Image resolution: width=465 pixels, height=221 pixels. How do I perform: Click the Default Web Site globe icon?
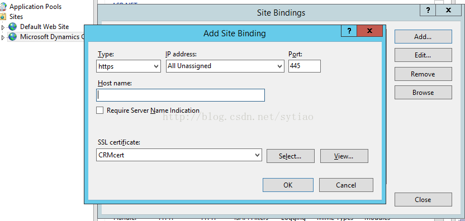pyautogui.click(x=12, y=27)
